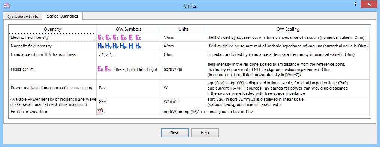This screenshot has height=147, width=380.
Task: Click the 'Z1, Z2, ...' symbols cell
Action: click(x=128, y=54)
